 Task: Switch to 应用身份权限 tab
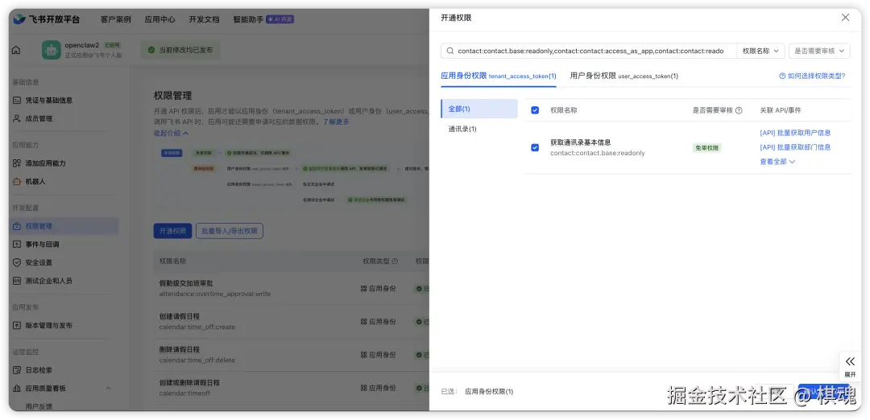(499, 76)
